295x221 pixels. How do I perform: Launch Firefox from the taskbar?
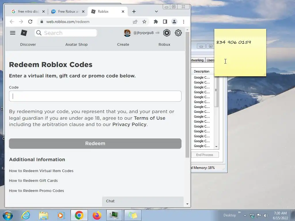[x=97, y=215]
